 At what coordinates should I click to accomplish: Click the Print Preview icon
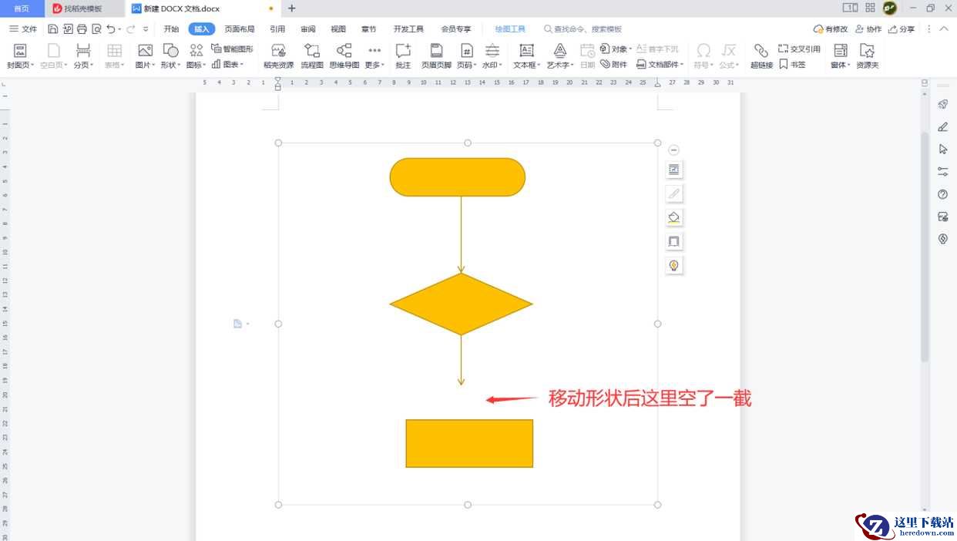96,29
